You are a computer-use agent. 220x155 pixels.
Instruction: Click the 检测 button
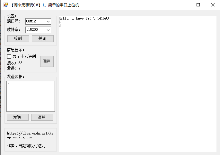(18, 38)
